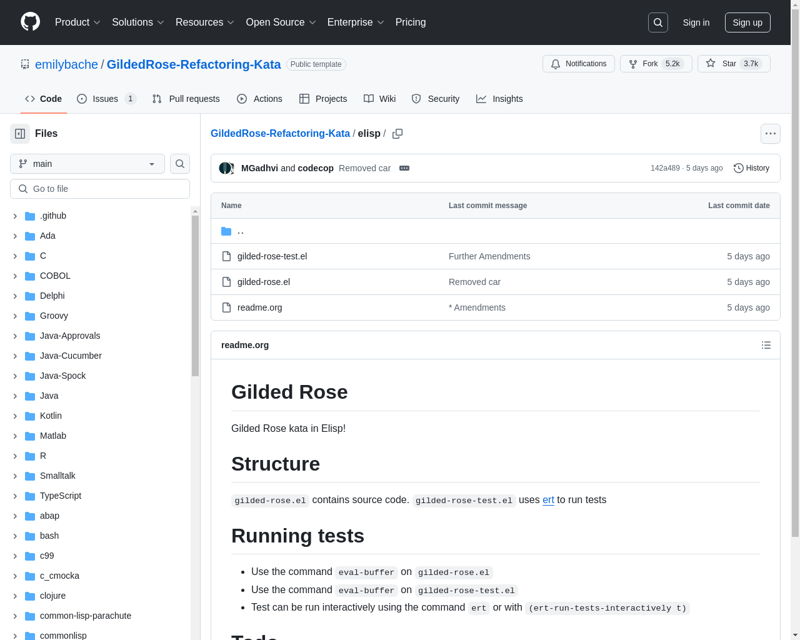Switch to the Actions tab
The height and width of the screenshot is (640, 800).
pyautogui.click(x=259, y=99)
